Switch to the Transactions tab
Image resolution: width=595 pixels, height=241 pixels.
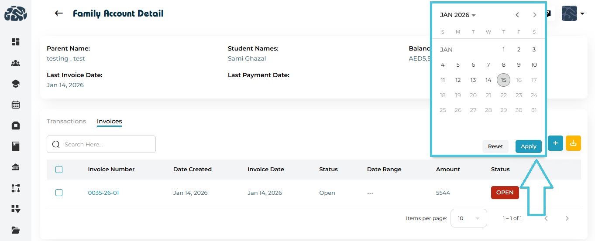click(66, 121)
